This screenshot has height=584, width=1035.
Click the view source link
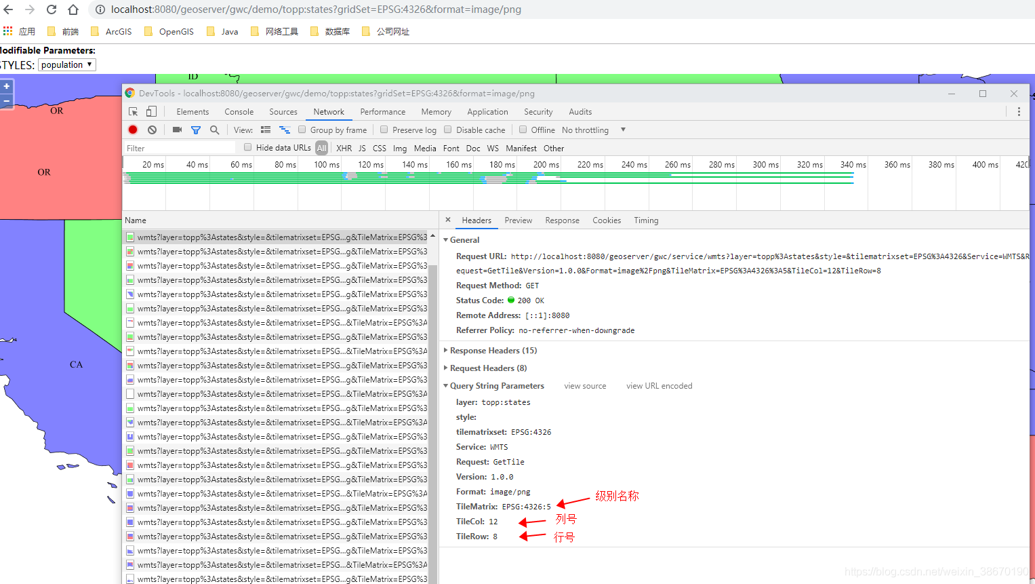[585, 386]
